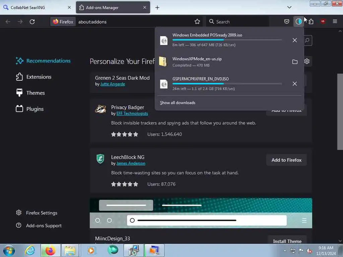Launch Internet Explorer from the taskbar

coord(30,250)
